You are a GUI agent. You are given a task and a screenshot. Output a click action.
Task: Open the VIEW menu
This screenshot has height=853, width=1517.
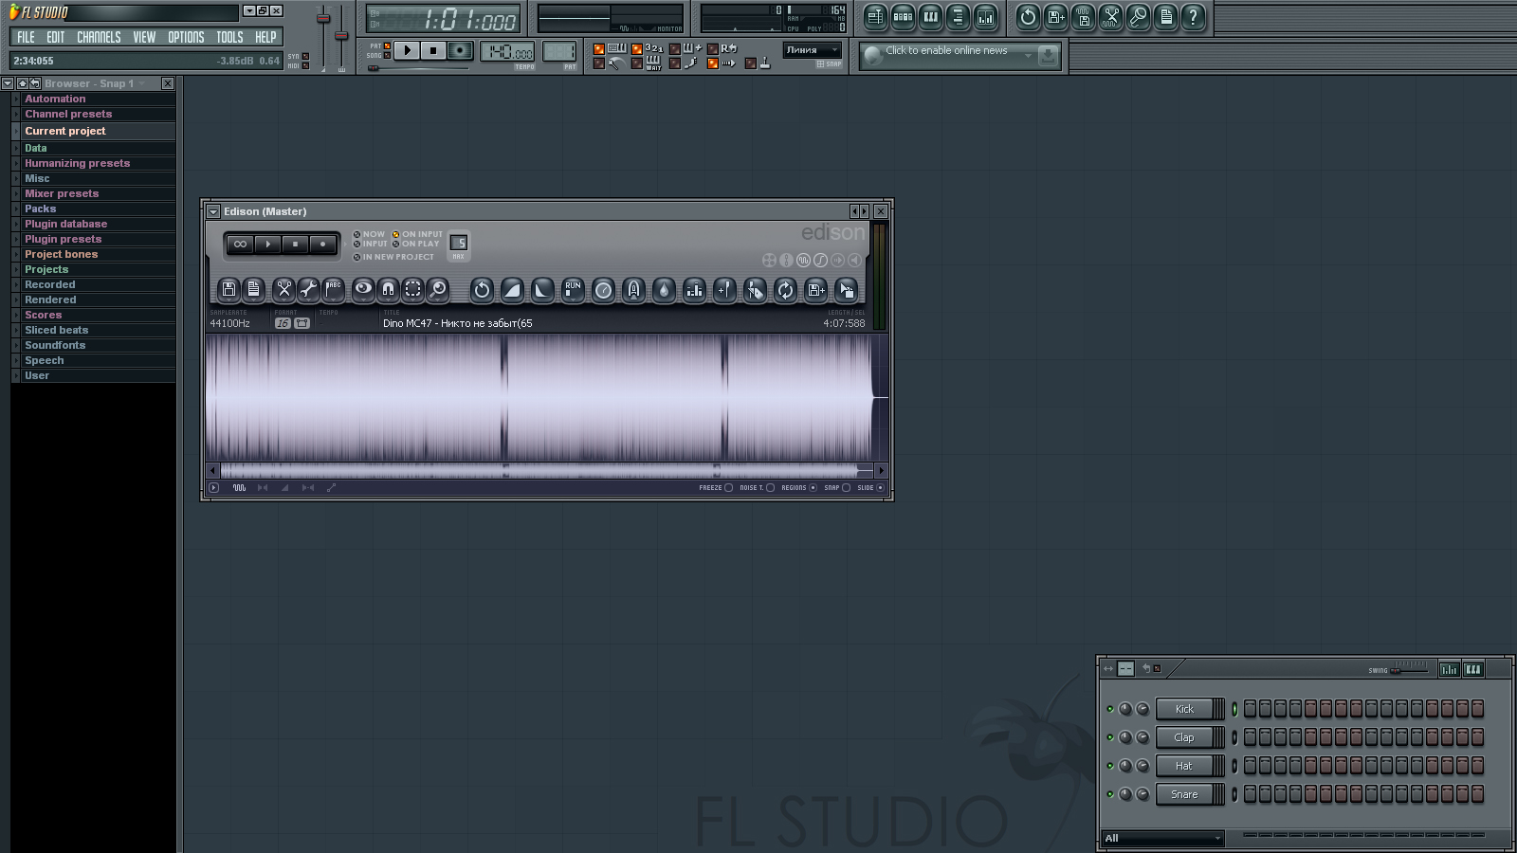(x=144, y=37)
